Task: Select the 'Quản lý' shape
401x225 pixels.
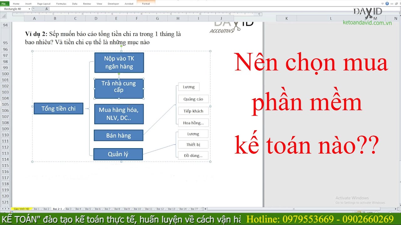Action: coord(118,154)
